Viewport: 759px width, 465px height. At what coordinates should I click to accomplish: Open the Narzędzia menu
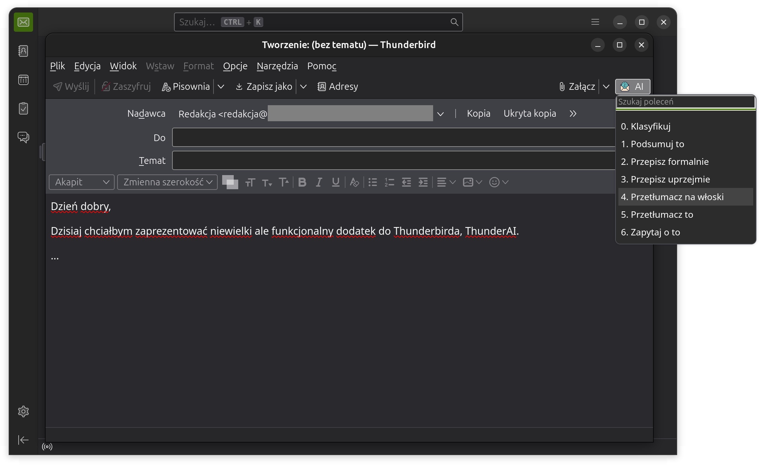277,66
